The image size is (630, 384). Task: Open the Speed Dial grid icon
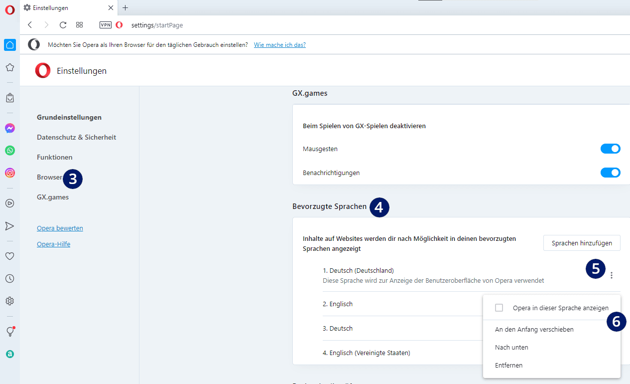tap(79, 24)
